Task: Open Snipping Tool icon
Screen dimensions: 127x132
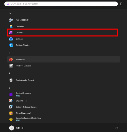Action: coord(11,101)
